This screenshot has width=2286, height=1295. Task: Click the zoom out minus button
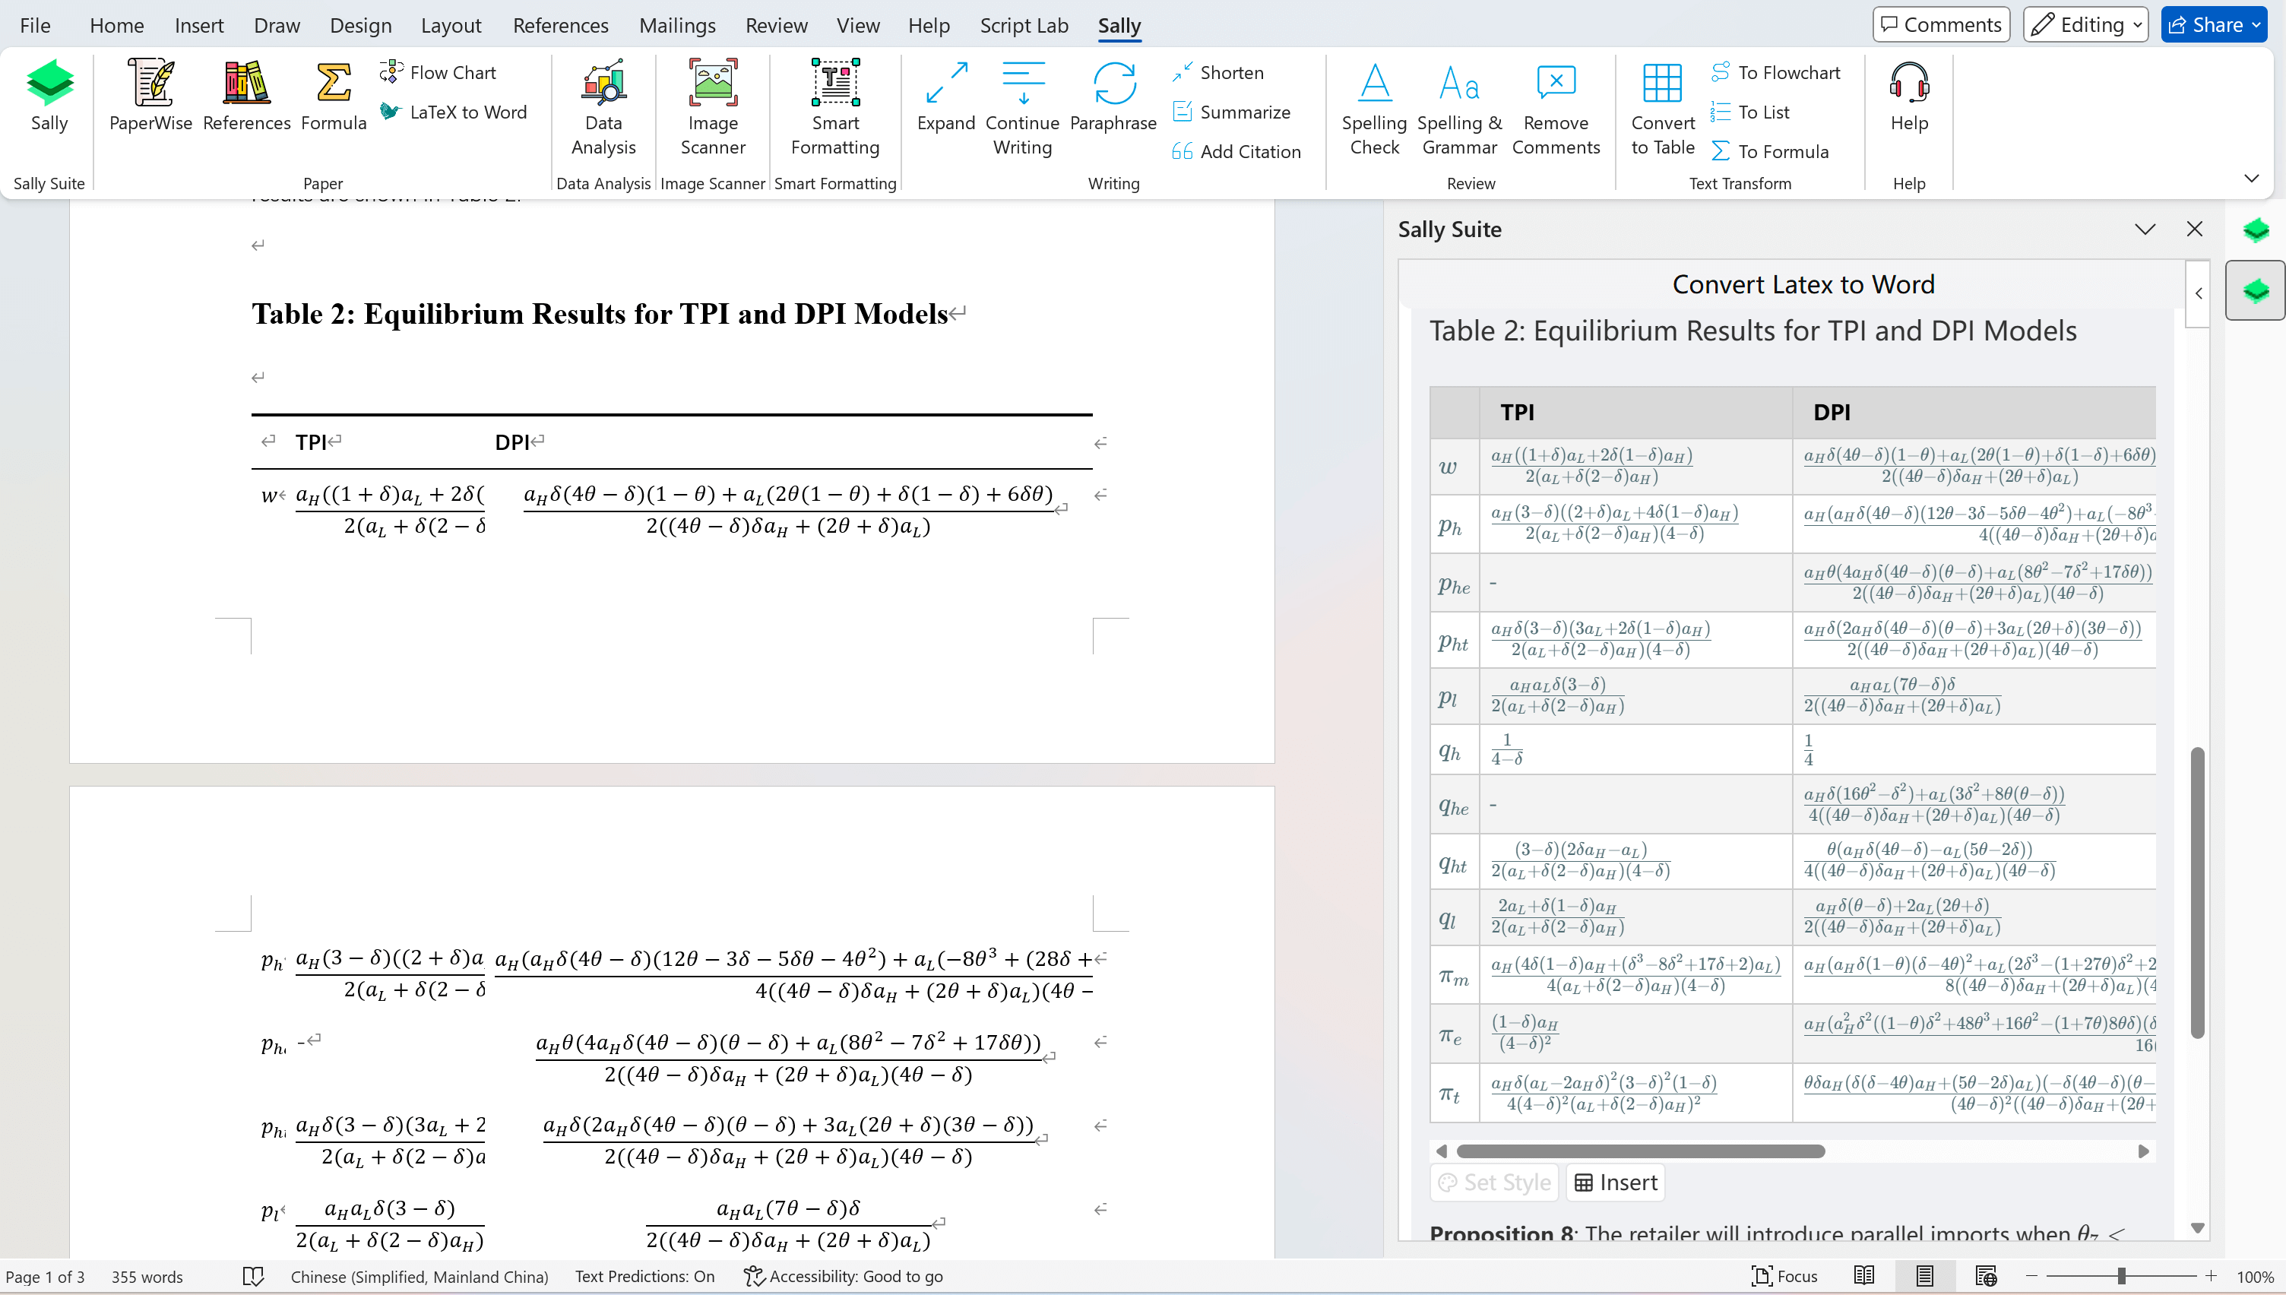pyautogui.click(x=2031, y=1276)
